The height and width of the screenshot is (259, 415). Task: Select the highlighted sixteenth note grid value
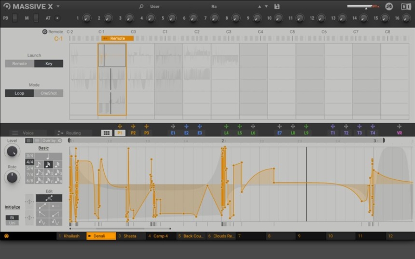[48, 165]
